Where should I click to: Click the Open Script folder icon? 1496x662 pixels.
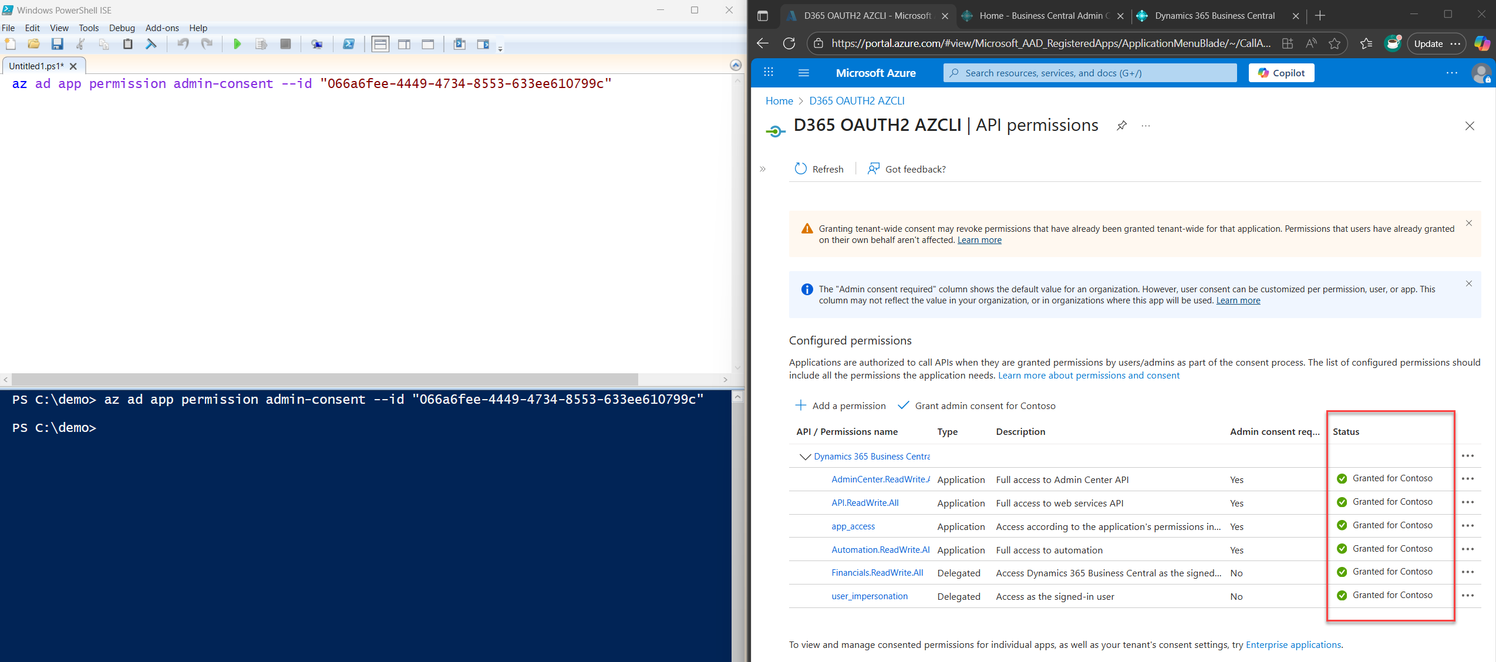point(33,44)
